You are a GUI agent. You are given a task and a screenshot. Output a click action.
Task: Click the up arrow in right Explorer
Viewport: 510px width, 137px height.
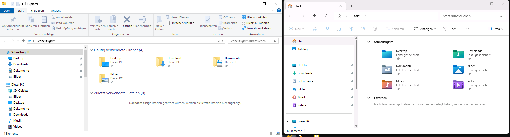tap(314, 16)
